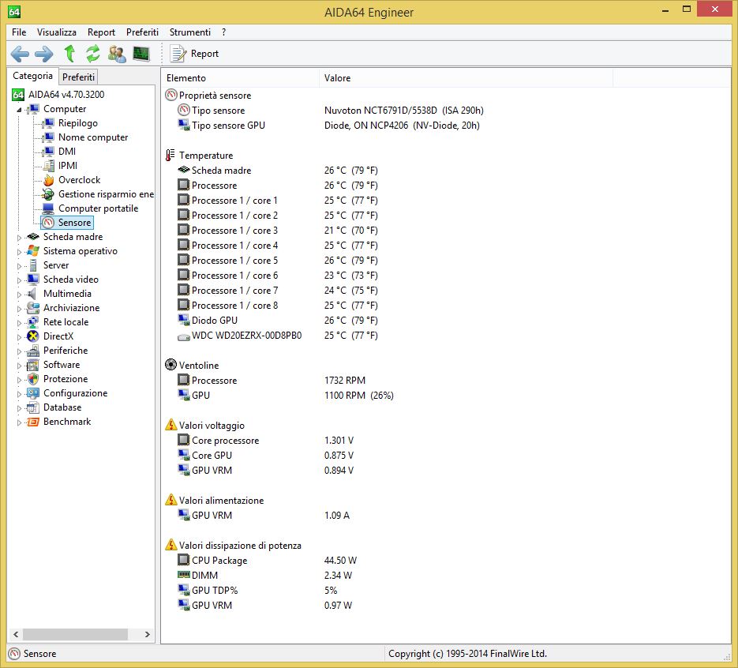Click the Valore column header
Screen dimensions: 738x668
click(x=337, y=78)
